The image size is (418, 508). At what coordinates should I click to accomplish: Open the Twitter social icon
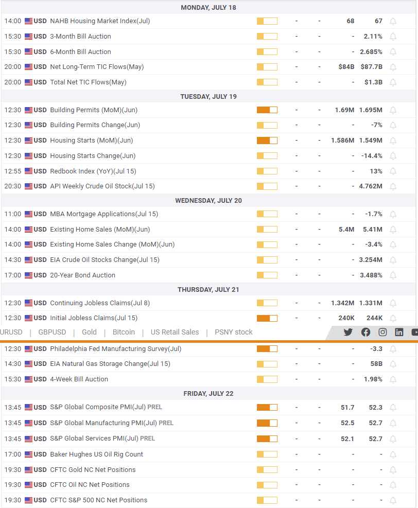point(348,332)
